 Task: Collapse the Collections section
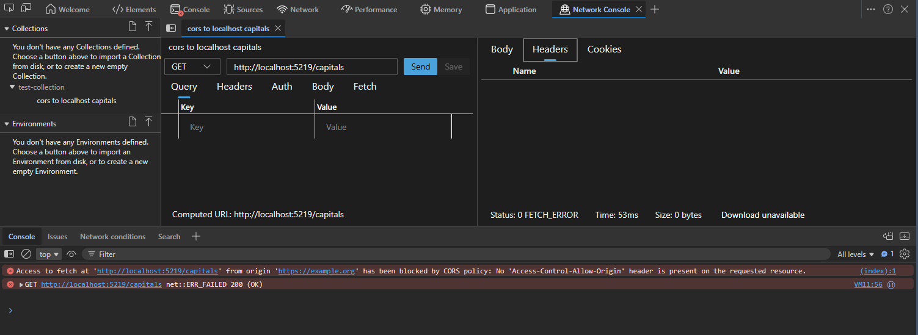tap(7, 28)
